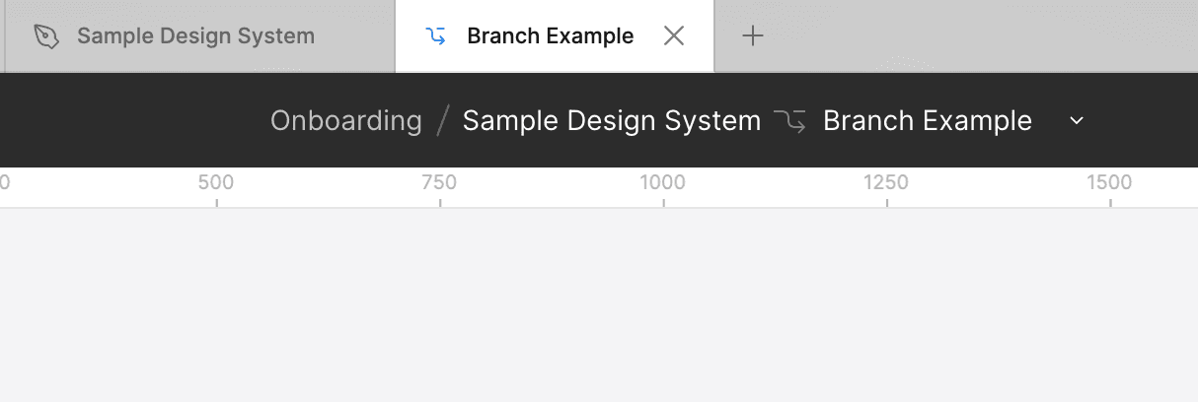This screenshot has height=402, width=1198.
Task: Close the Branch Example tab
Action: pos(674,36)
